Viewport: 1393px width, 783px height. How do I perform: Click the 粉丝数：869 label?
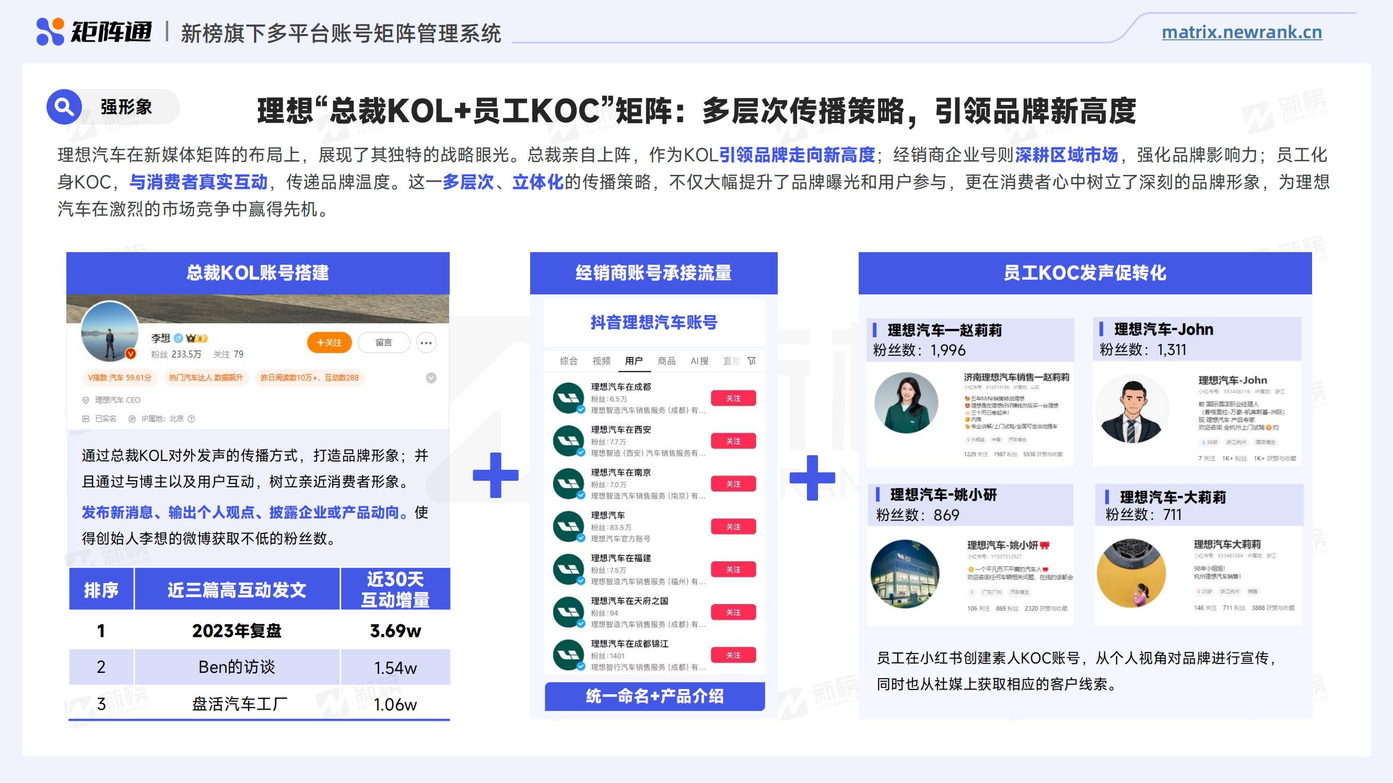pyautogui.click(x=918, y=515)
